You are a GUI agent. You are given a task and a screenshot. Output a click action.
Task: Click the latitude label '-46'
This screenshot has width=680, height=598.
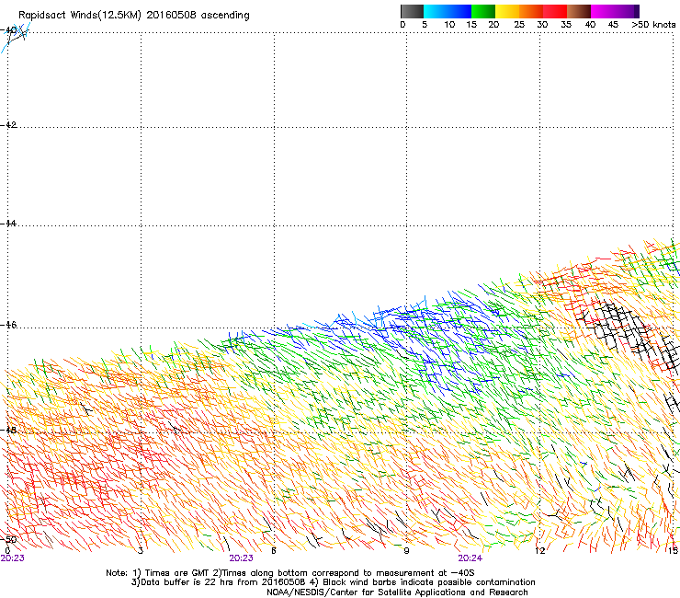[x=8, y=325]
